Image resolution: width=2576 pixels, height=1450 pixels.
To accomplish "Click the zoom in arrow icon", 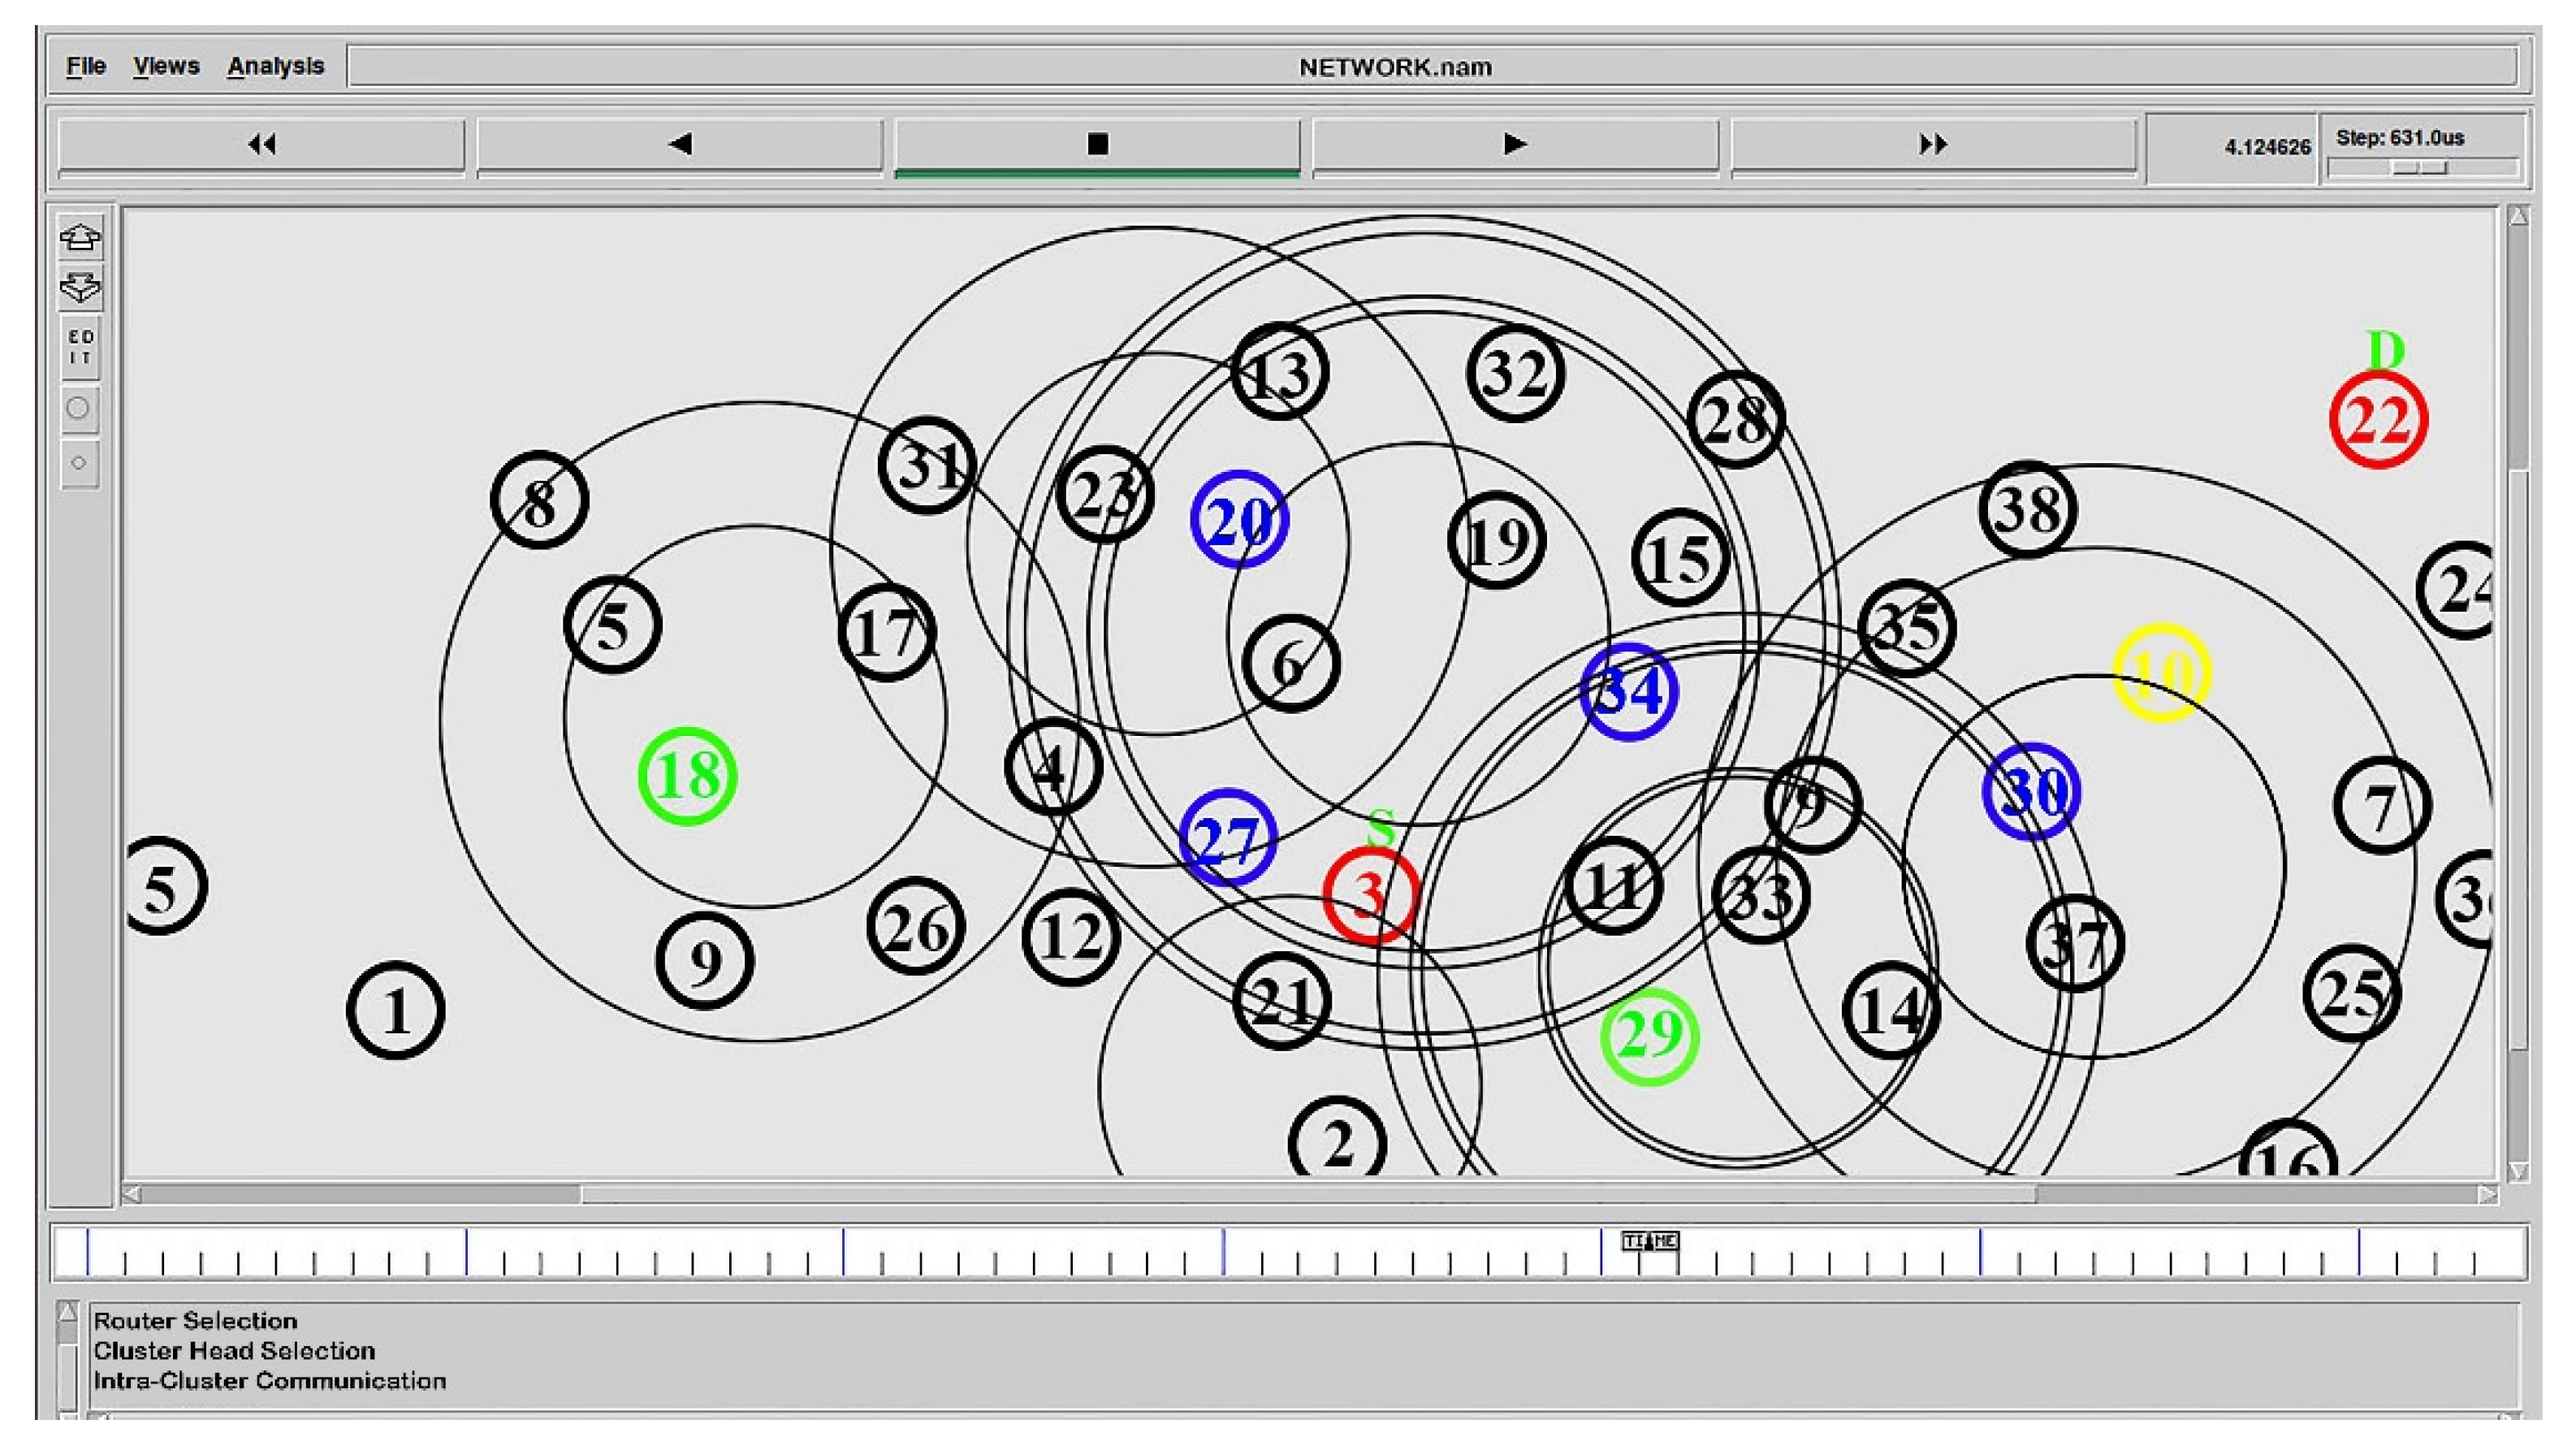I will click(80, 238).
